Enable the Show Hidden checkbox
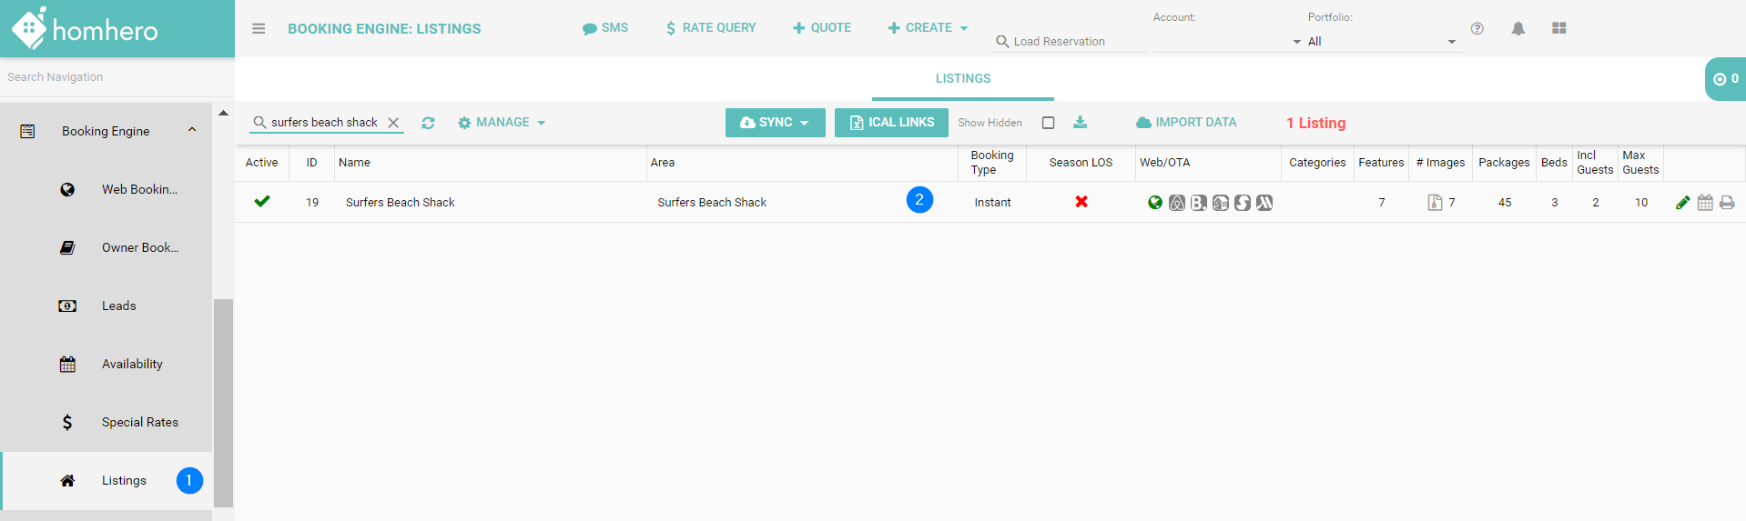 tap(1048, 123)
